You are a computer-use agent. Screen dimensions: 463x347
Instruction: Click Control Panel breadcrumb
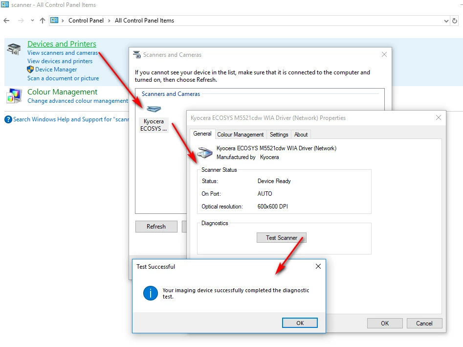click(x=86, y=21)
